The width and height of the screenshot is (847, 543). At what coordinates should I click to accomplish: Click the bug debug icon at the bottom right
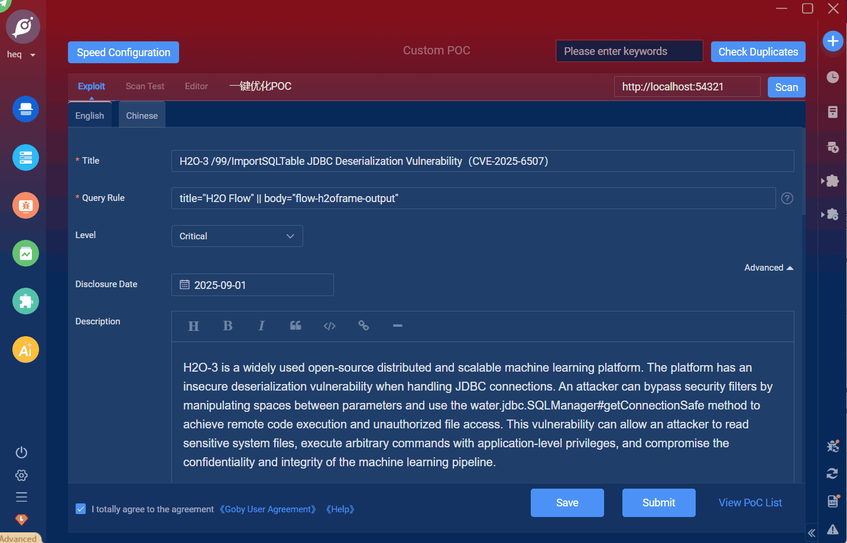833,446
